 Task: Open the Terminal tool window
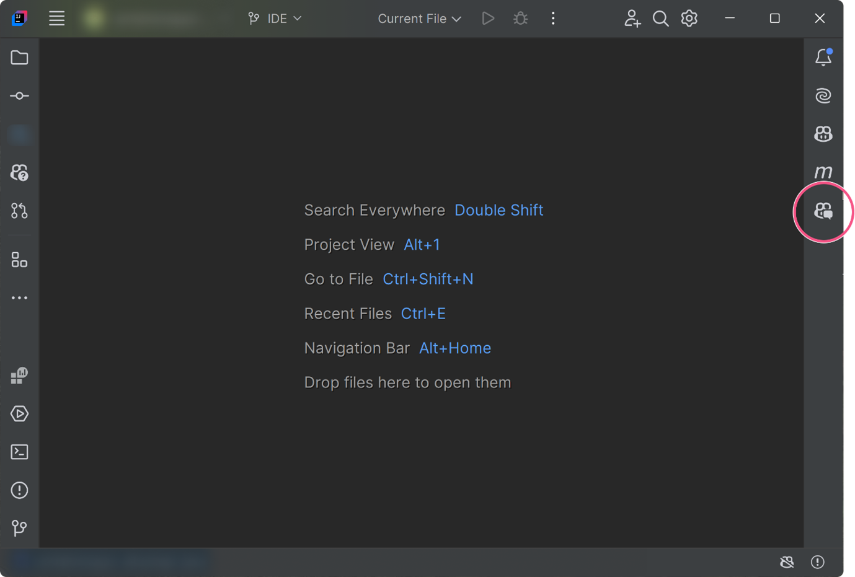pos(19,452)
